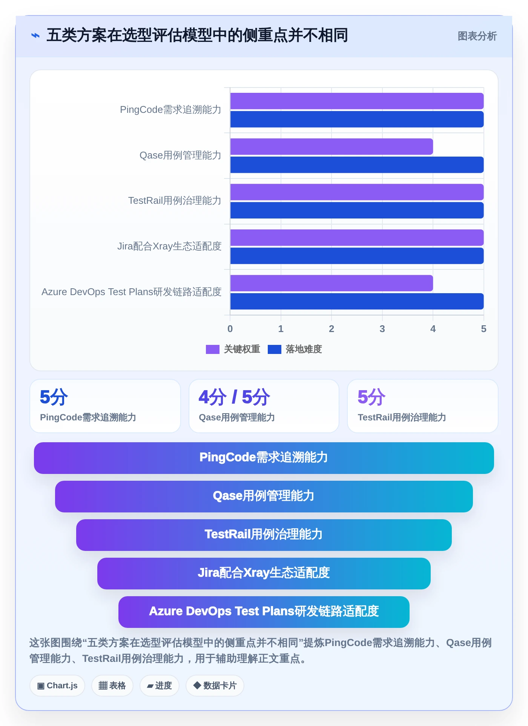Open the 4分 / 5分 Qase data card
The width and height of the screenshot is (528, 726).
click(264, 406)
